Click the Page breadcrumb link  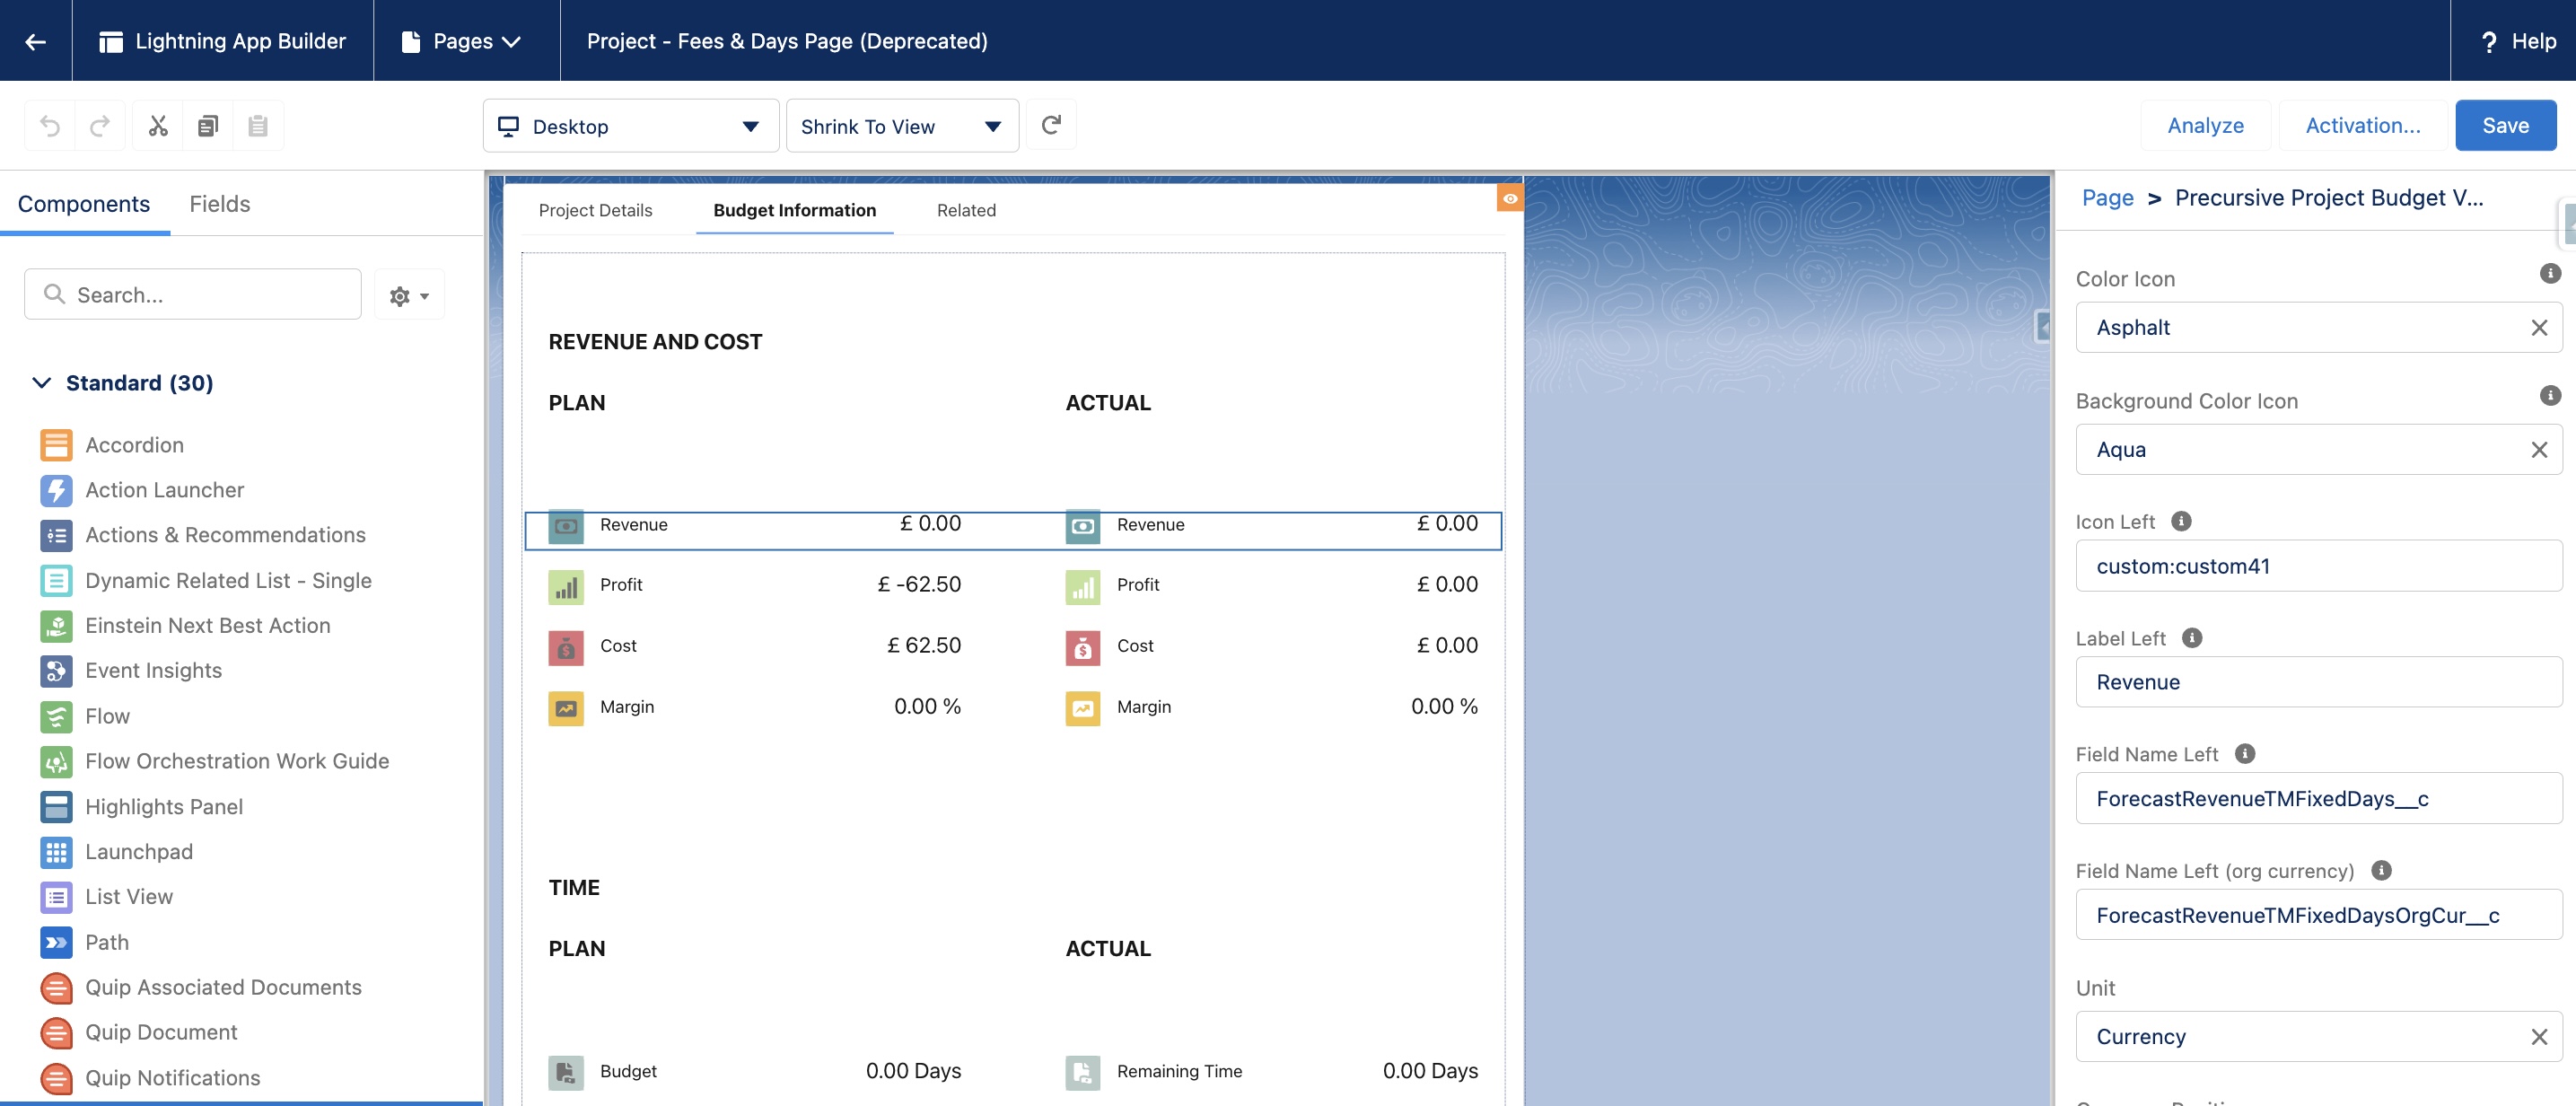[2107, 198]
